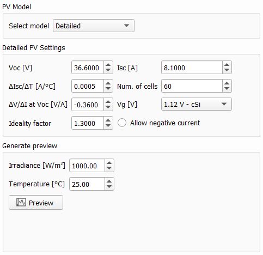Screen dimensions: 263x255
Task: Open the Select model dropdown
Action: 94,26
